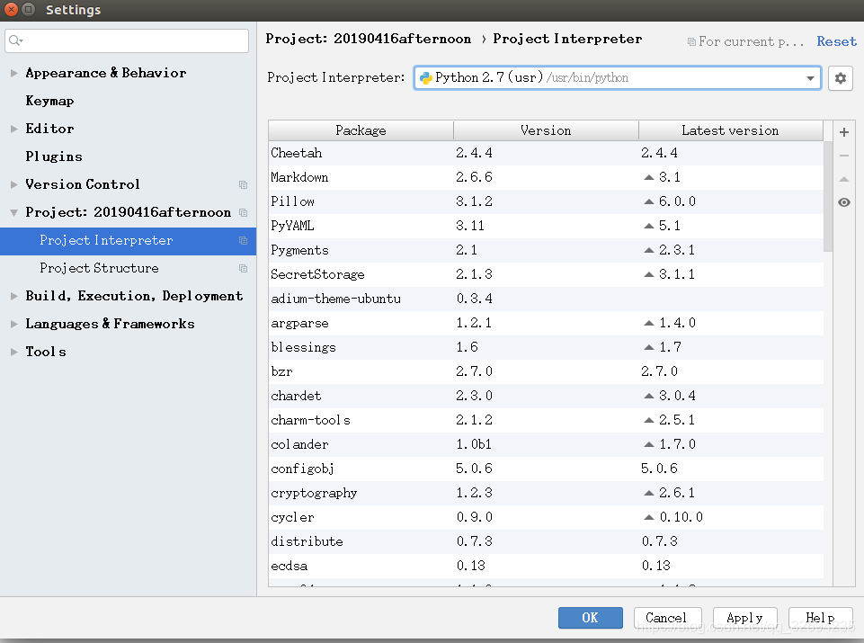The height and width of the screenshot is (643, 864).
Task: Toggle show early releases eye icon
Action: point(843,202)
